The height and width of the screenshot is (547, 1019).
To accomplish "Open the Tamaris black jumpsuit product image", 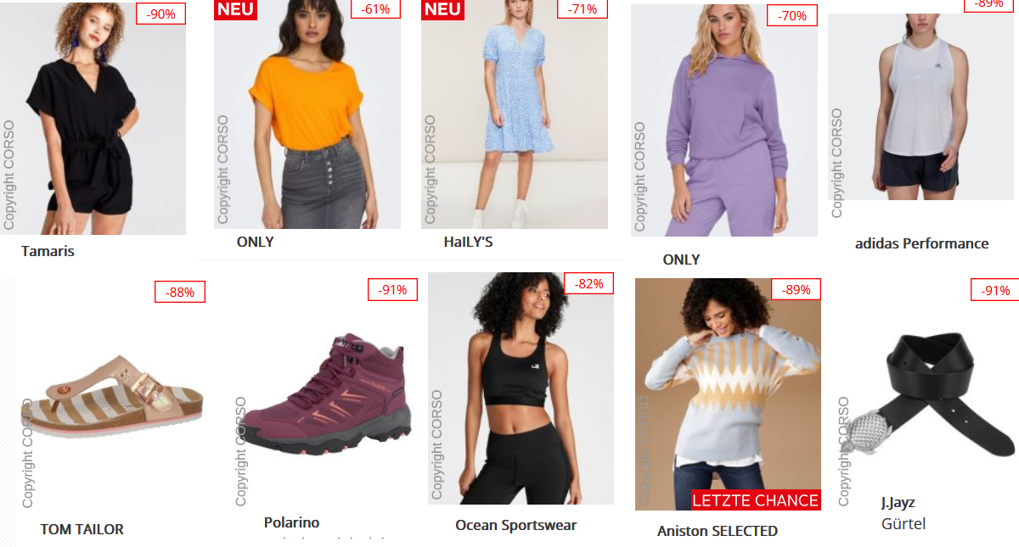I will pyautogui.click(x=93, y=117).
